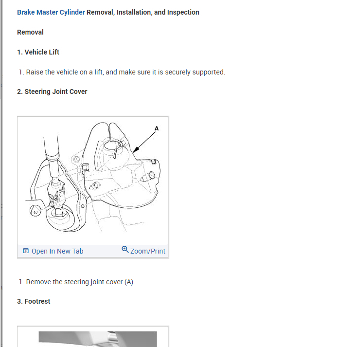
Task: Click the vertical pane divider at left edge
Action: coord(2,173)
